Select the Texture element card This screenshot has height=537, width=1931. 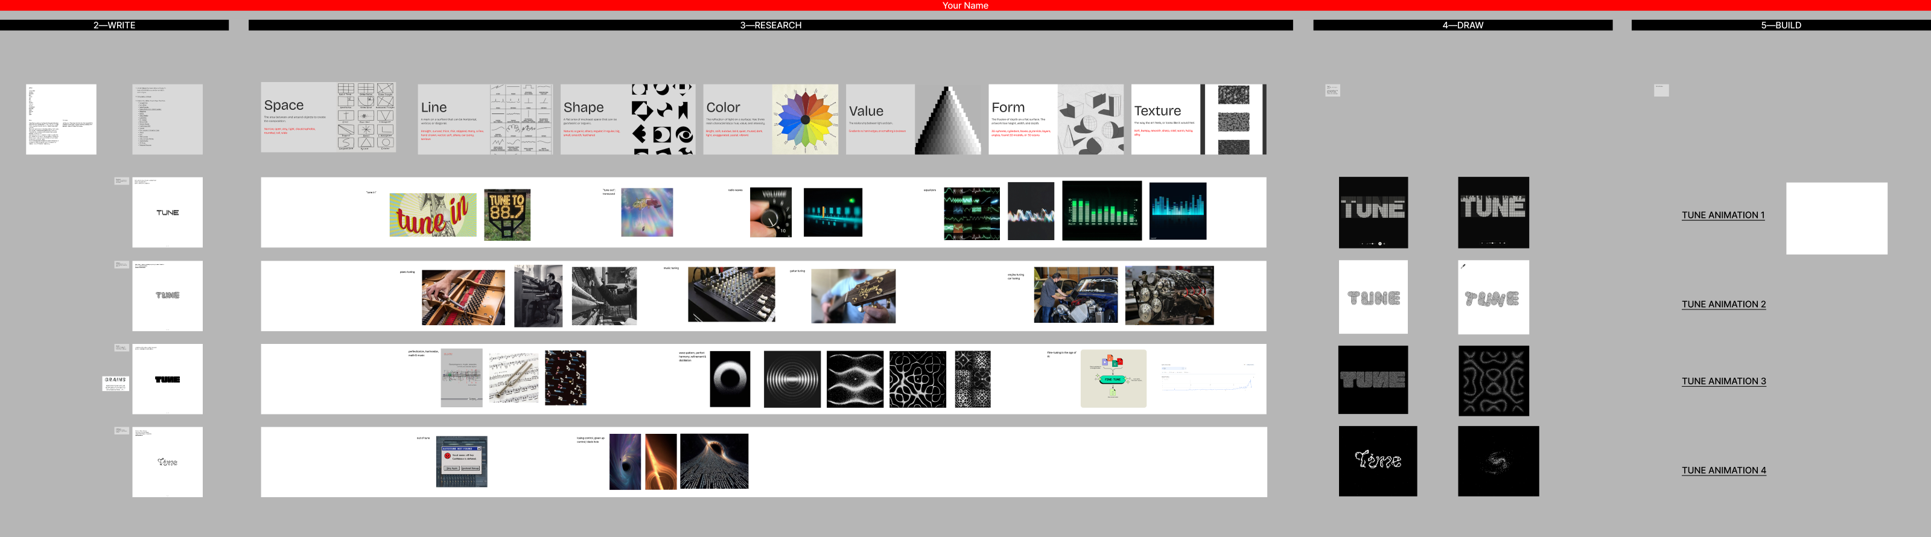coord(1198,119)
